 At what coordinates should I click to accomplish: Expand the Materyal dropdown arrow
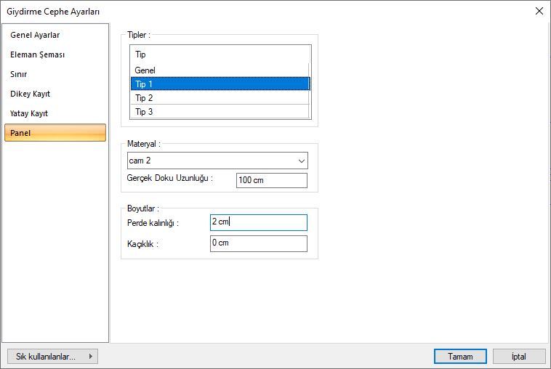[x=301, y=161]
